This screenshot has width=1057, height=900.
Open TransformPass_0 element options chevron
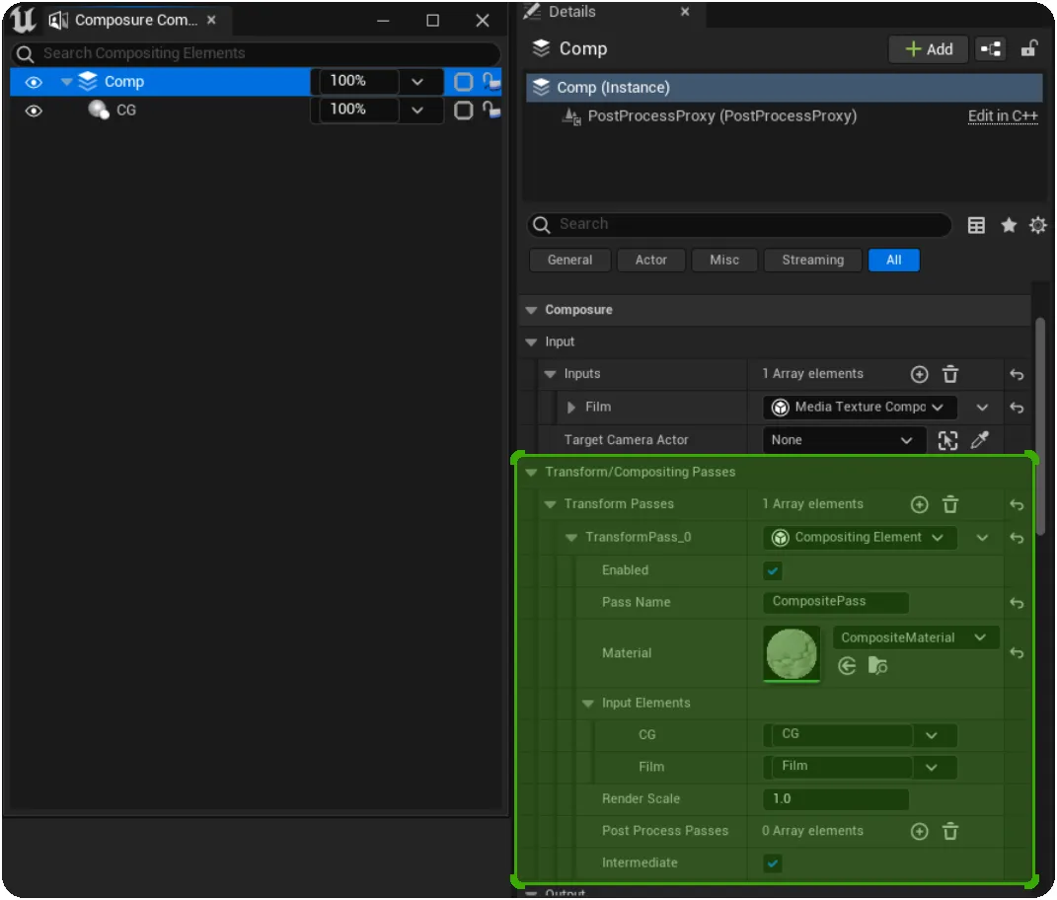[x=982, y=538]
